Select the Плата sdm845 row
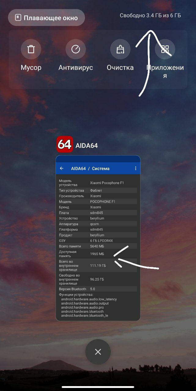Viewport: 196px width, 391px height. 98,213
